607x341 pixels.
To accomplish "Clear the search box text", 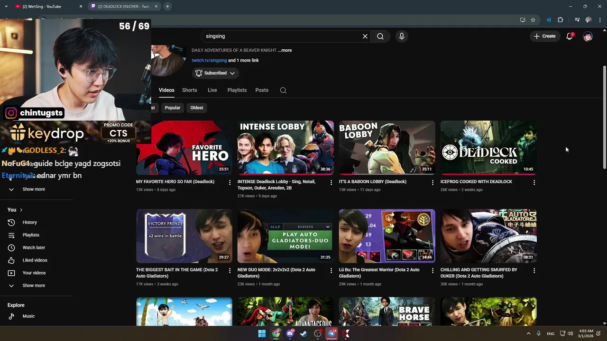I will (365, 36).
